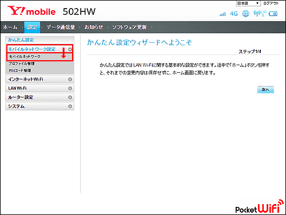Open the データ通信量 tab
The width and height of the screenshot is (286, 215).
[x=61, y=27]
